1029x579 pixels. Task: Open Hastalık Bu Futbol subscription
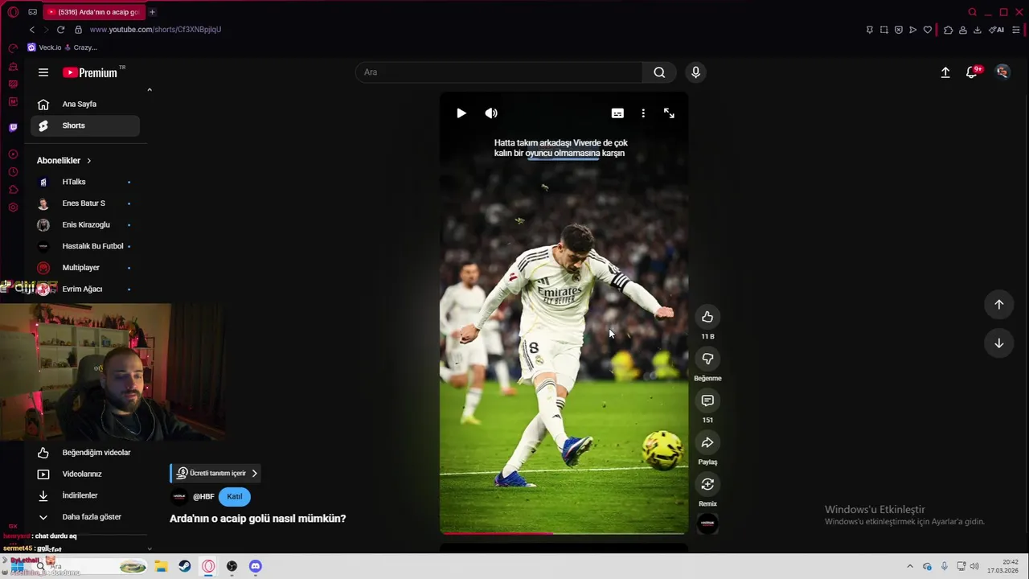point(85,246)
